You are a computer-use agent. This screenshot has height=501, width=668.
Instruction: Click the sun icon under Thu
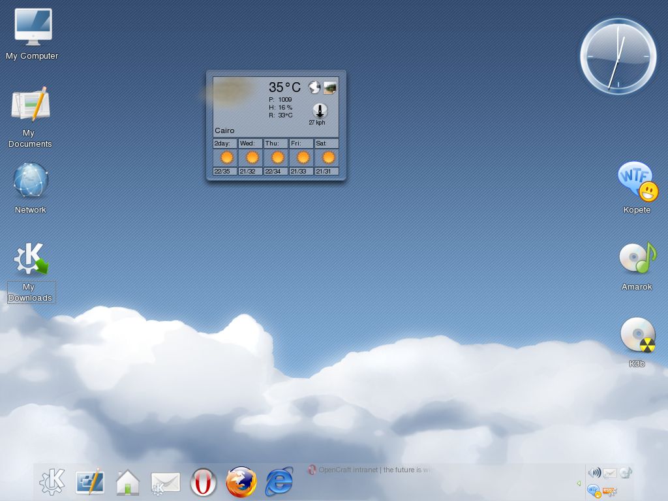click(x=277, y=158)
